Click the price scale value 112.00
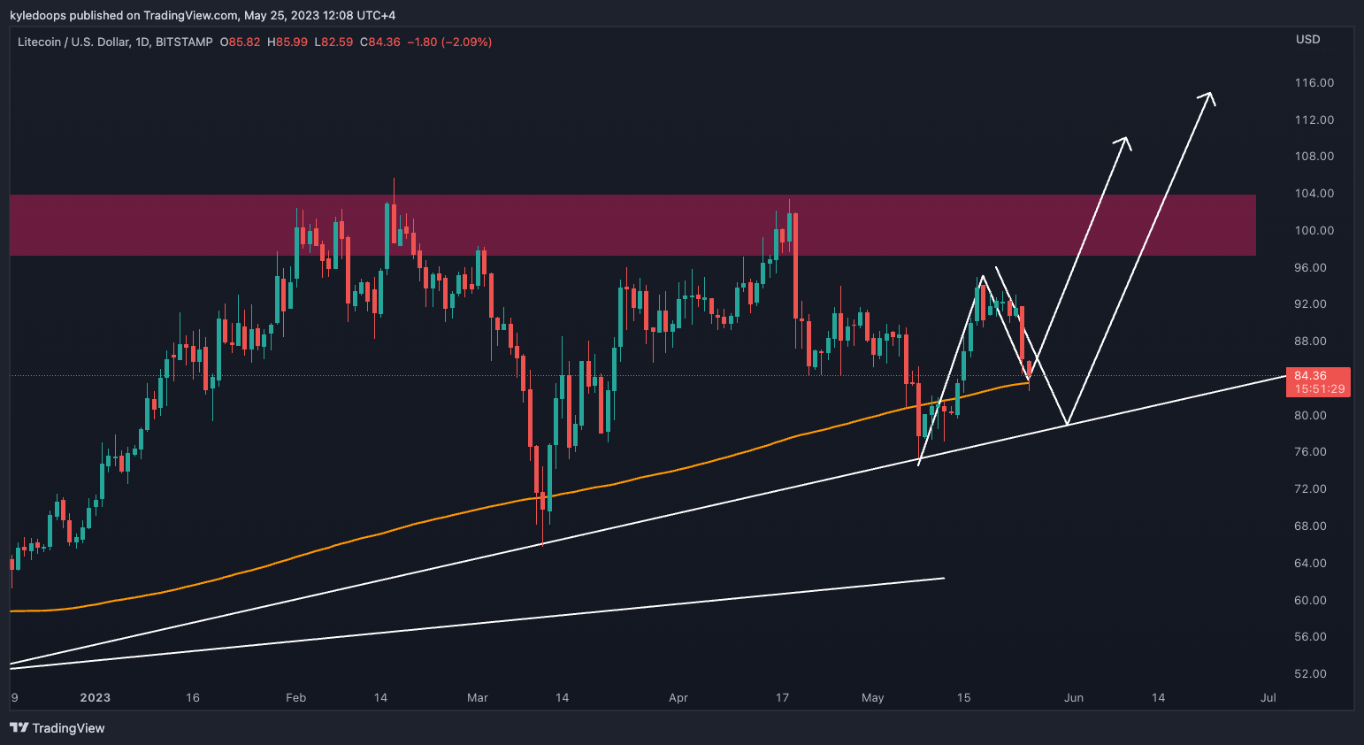Screen dimensions: 1364x745 point(1314,119)
